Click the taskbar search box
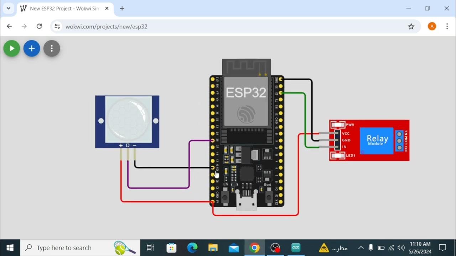This screenshot has height=256, width=456. (x=80, y=248)
